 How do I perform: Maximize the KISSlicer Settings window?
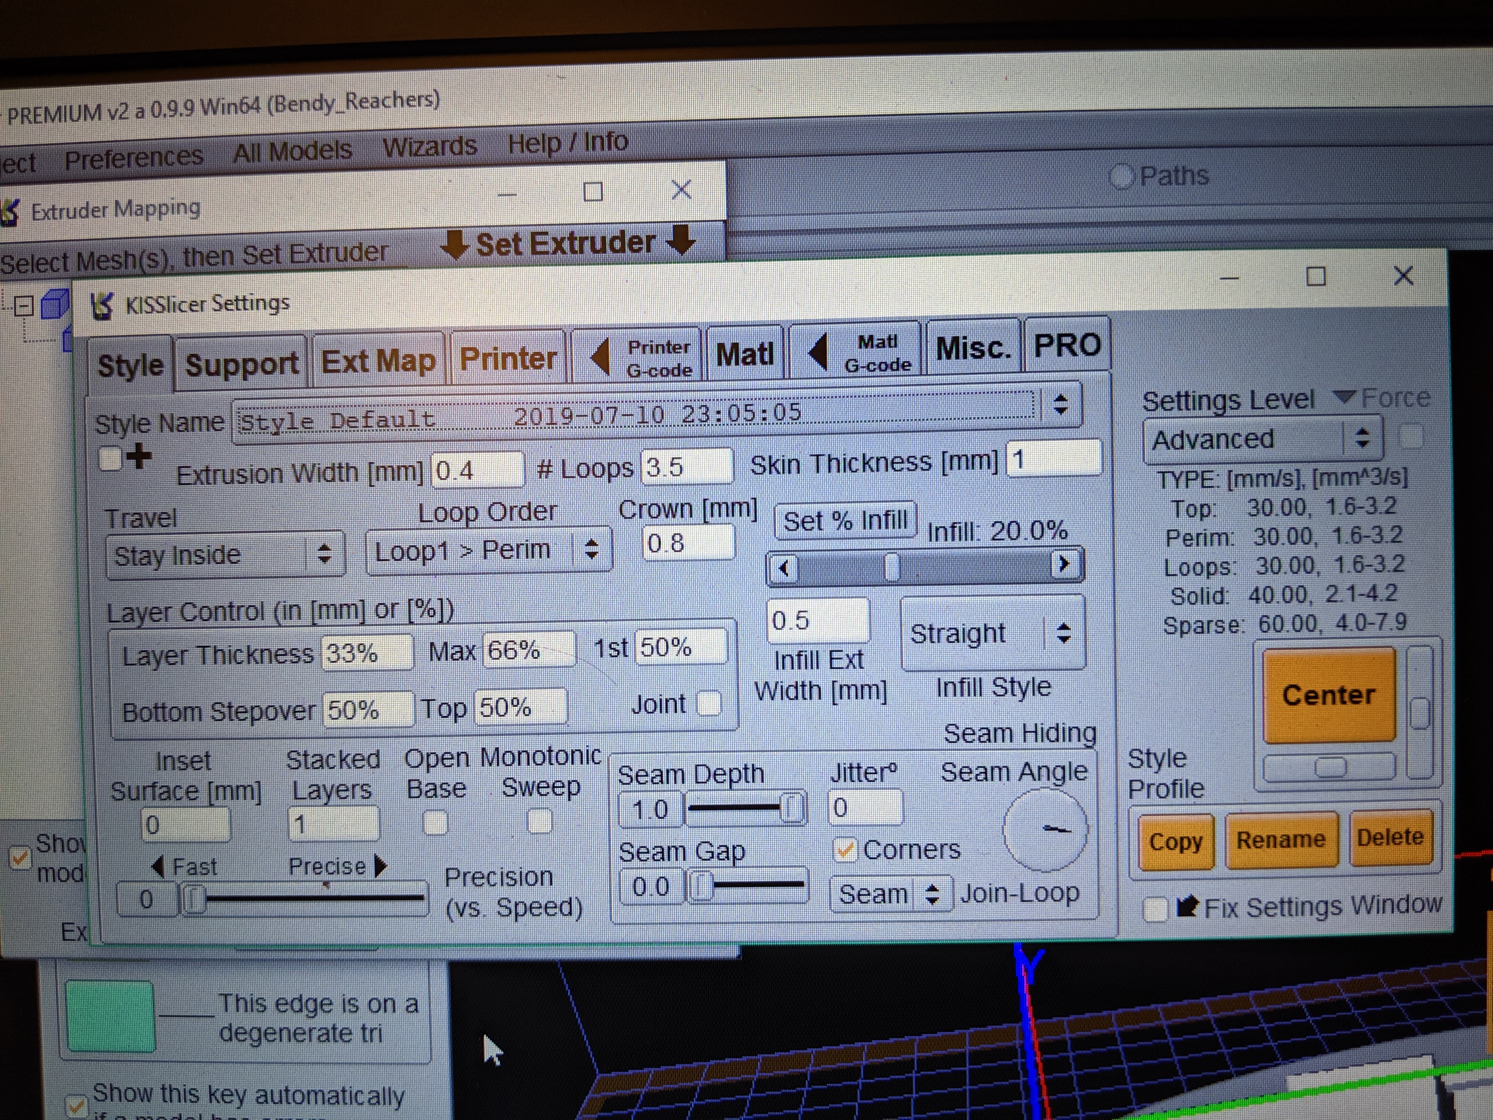click(1316, 276)
